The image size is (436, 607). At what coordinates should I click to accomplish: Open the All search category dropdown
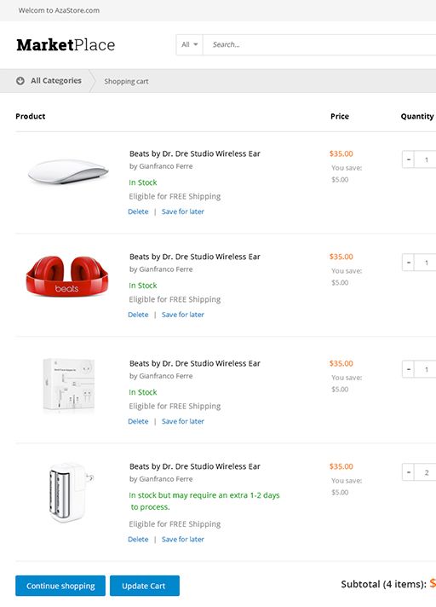coord(189,44)
